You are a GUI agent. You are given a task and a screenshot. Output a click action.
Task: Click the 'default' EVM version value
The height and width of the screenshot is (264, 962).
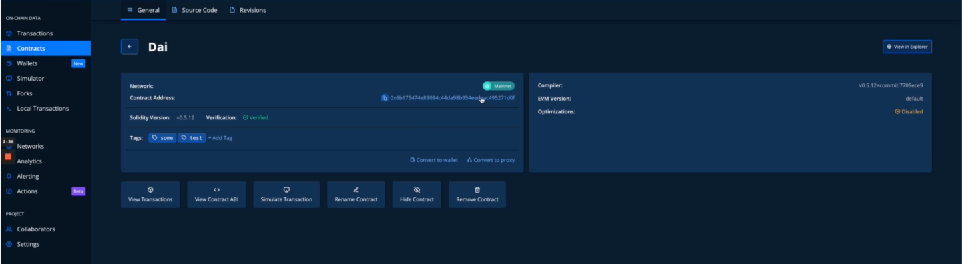915,99
